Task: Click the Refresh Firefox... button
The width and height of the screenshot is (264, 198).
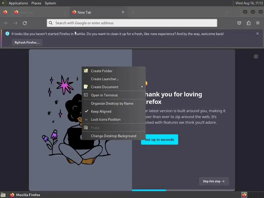Action: pyautogui.click(x=27, y=43)
